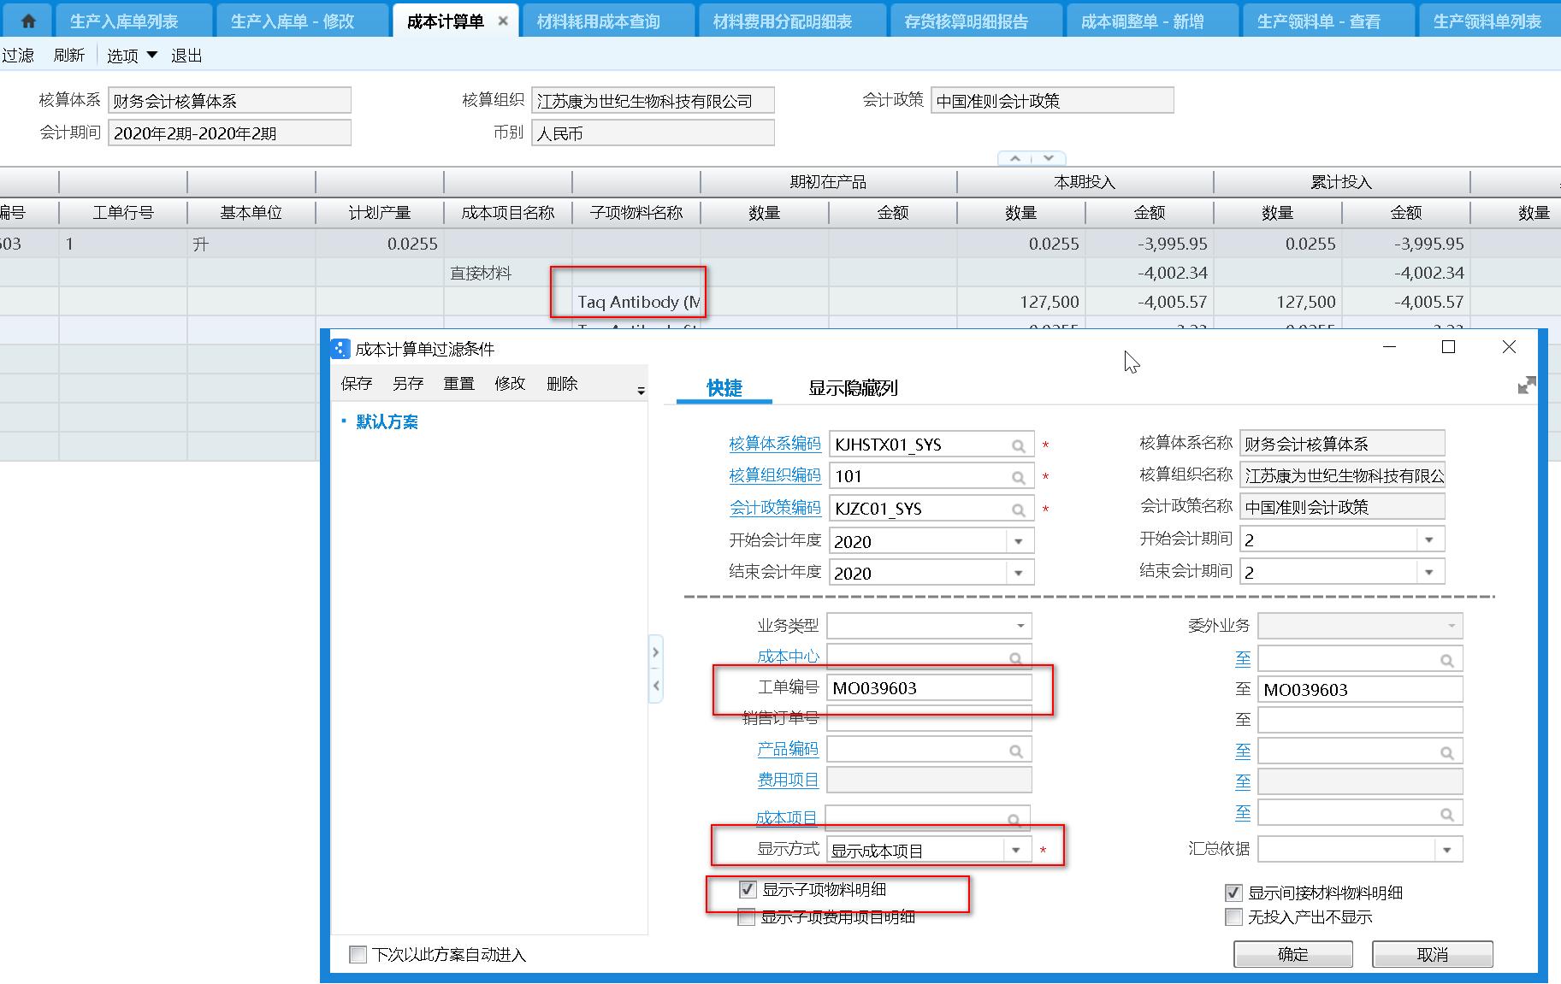Search icon in 会计政策编码 field
1561x984 pixels.
(x=1018, y=510)
